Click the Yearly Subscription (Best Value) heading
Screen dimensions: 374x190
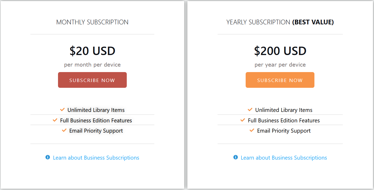pos(280,22)
